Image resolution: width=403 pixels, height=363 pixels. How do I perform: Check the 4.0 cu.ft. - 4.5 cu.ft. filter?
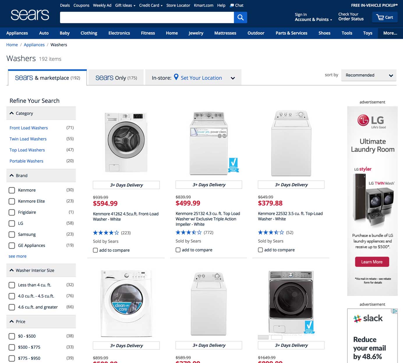click(12, 296)
